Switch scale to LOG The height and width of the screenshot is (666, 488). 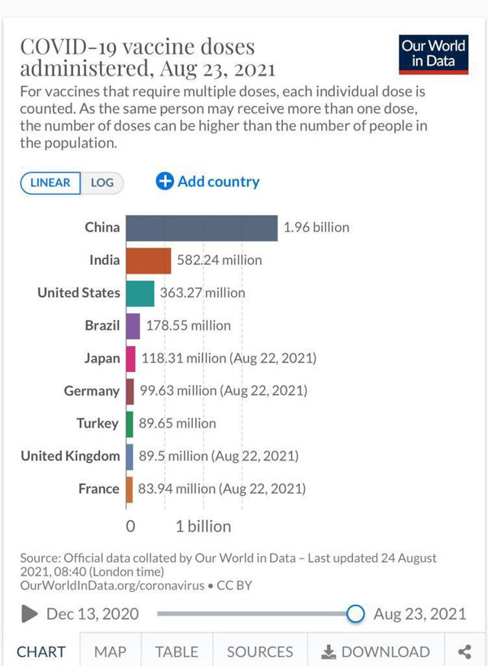tap(102, 183)
